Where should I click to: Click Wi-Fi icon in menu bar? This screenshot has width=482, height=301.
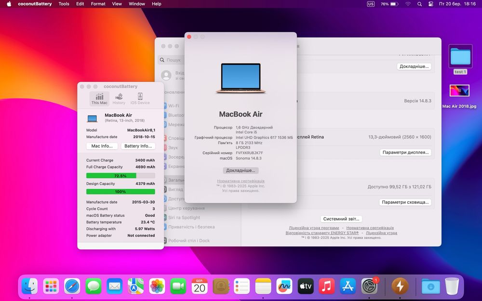tap(408, 4)
